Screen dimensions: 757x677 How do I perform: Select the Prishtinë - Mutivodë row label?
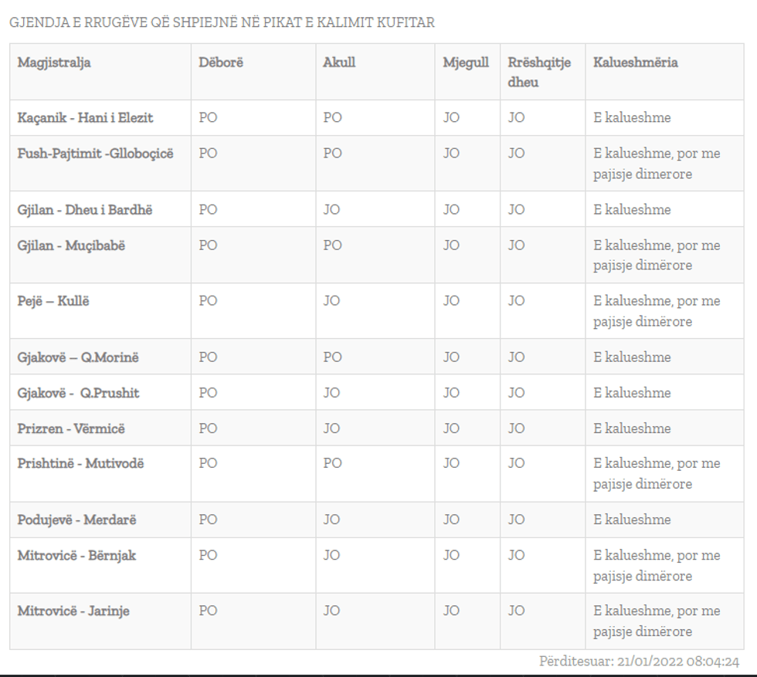[x=80, y=464]
